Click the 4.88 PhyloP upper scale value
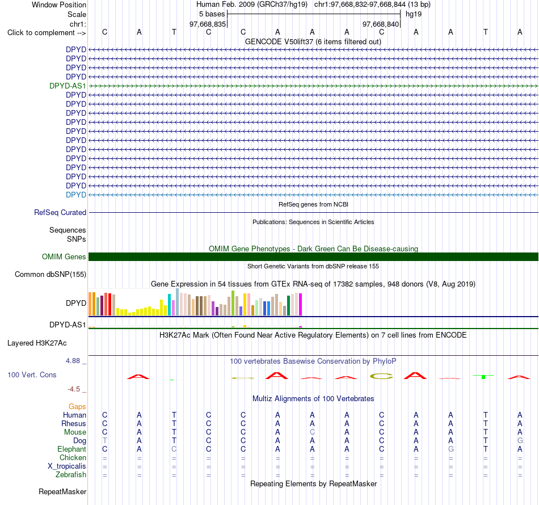This screenshot has width=539, height=505. point(73,361)
